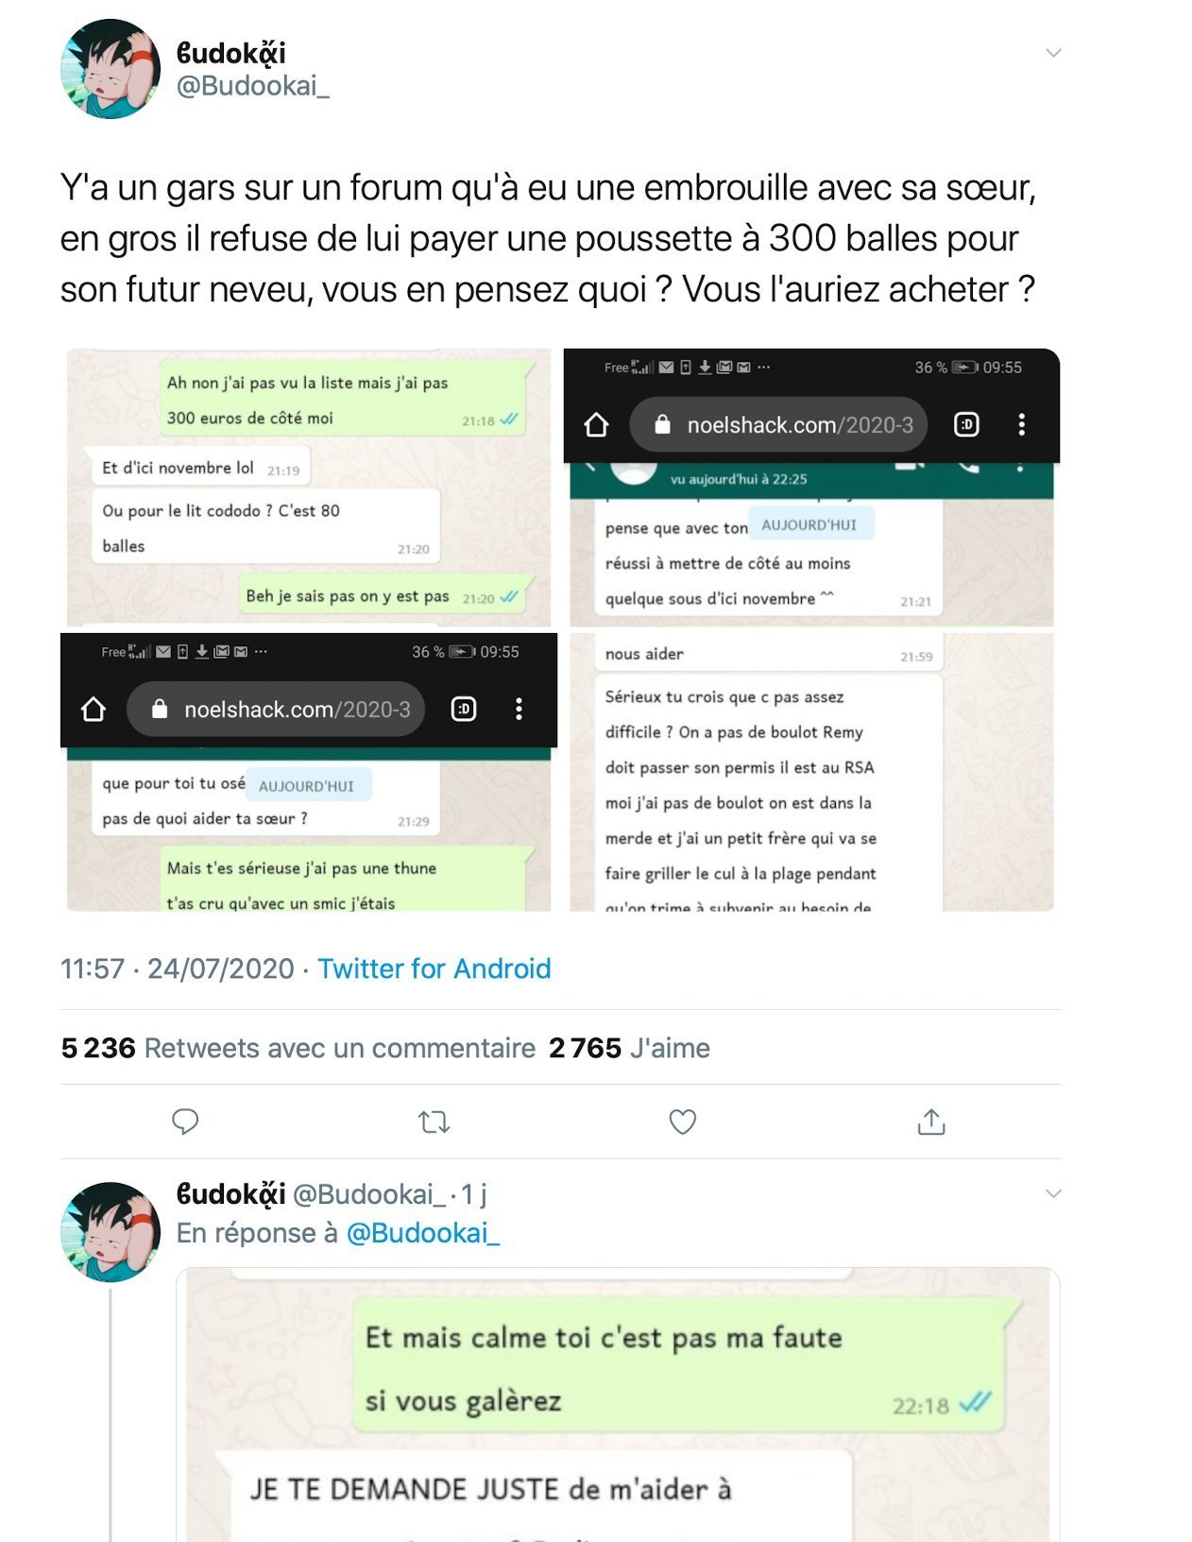Click the reply's 1 j timestamp

point(474,1194)
